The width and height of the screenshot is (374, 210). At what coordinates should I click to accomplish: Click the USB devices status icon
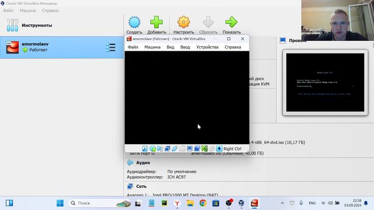(175, 149)
